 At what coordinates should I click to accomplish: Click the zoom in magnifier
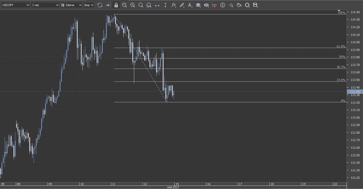pos(132,5)
